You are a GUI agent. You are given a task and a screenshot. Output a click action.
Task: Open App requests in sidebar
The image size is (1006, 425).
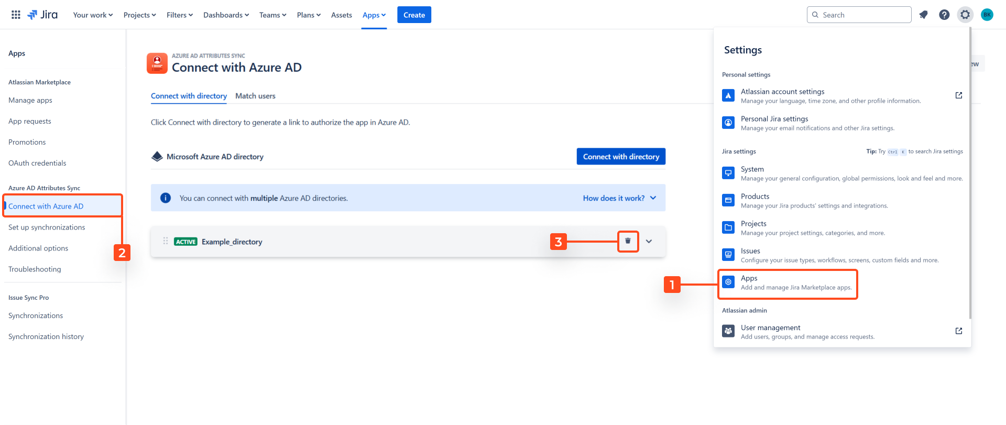(30, 121)
